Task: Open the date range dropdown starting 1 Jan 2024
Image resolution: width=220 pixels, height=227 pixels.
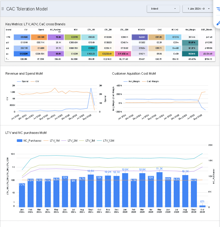Action: coord(198,9)
